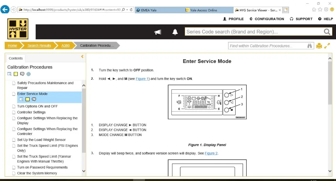The width and height of the screenshot is (336, 181).
Task: Click bookmark icon under Enter Service Mode
Action: 21,99
